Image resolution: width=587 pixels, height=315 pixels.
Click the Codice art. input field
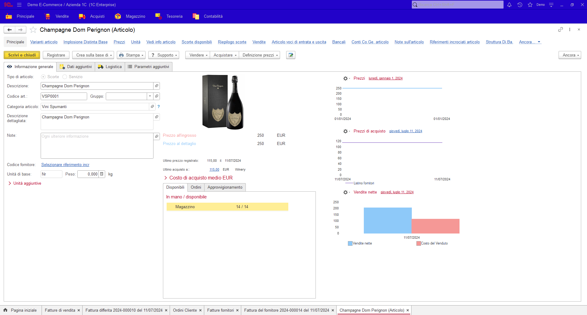tap(64, 96)
